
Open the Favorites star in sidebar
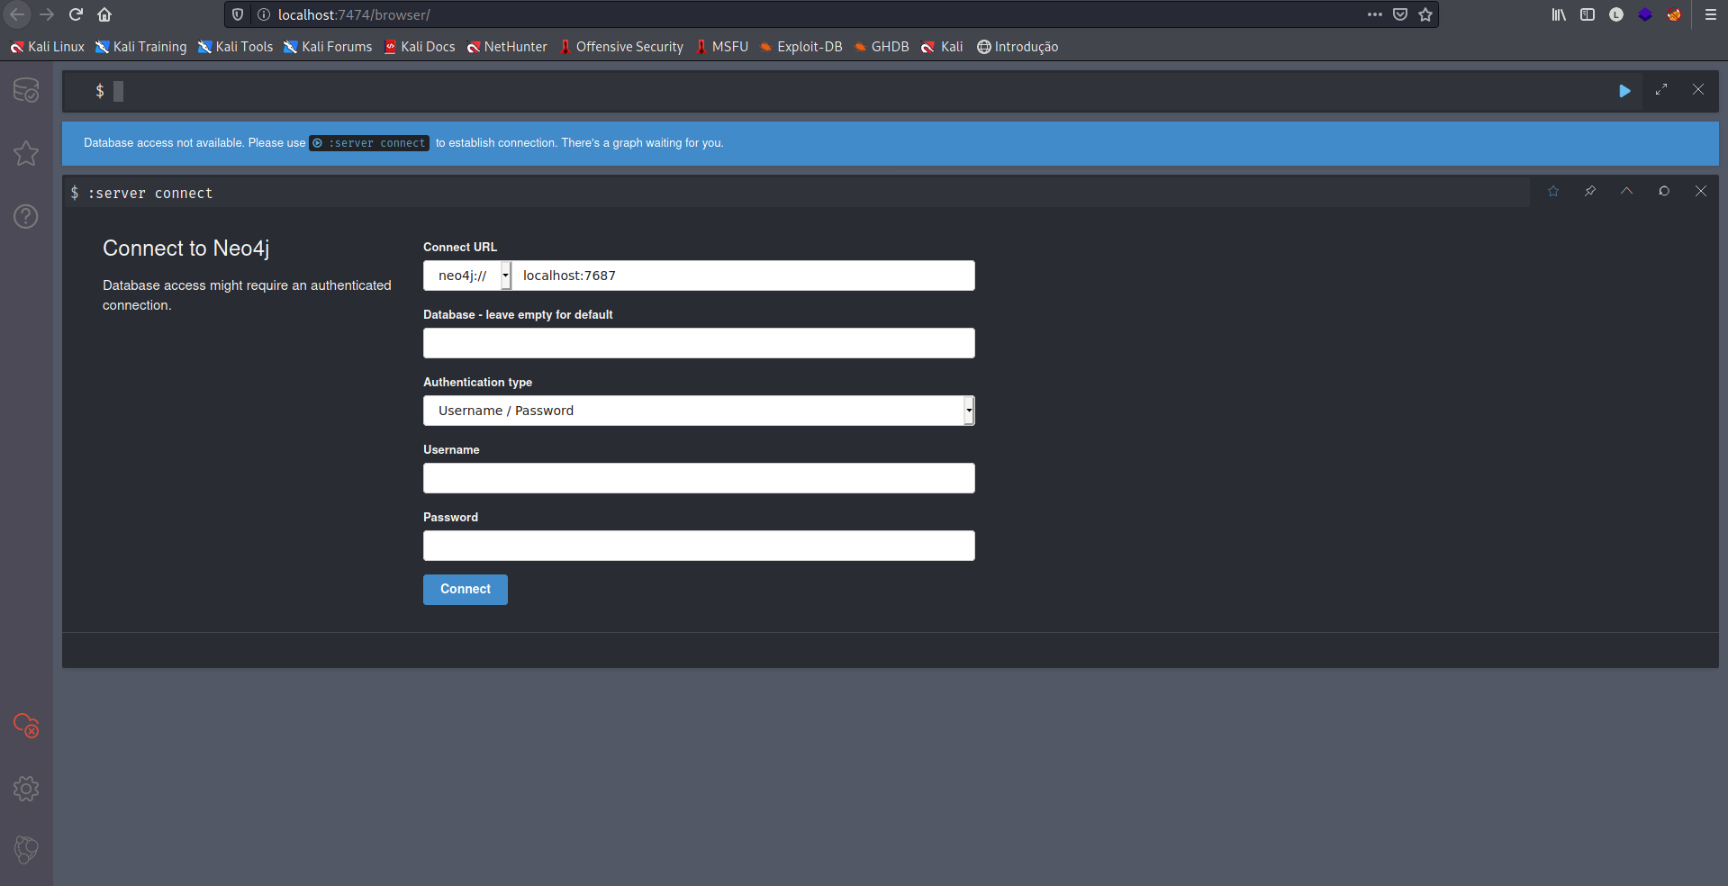[26, 153]
